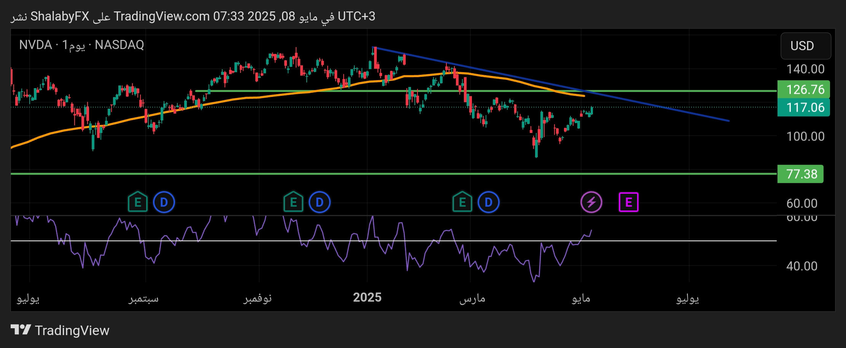This screenshot has height=348, width=846.
Task: Click the 60.00 price axis label
Action: [x=802, y=204]
